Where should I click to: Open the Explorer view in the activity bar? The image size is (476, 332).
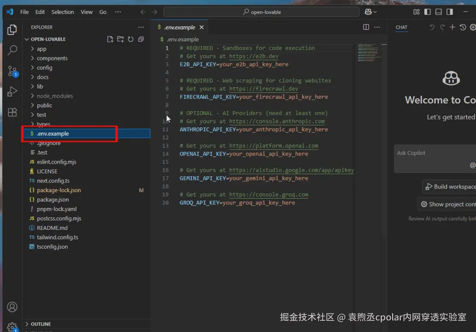pyautogui.click(x=12, y=30)
